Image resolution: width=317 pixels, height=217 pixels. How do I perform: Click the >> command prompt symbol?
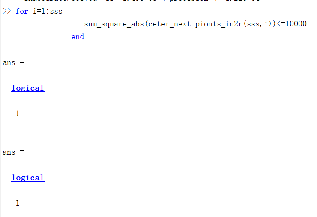tap(7, 11)
